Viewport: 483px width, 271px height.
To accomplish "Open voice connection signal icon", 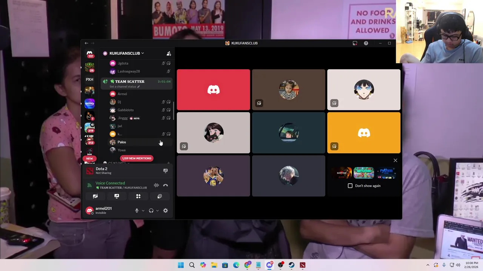I will tap(89, 185).
